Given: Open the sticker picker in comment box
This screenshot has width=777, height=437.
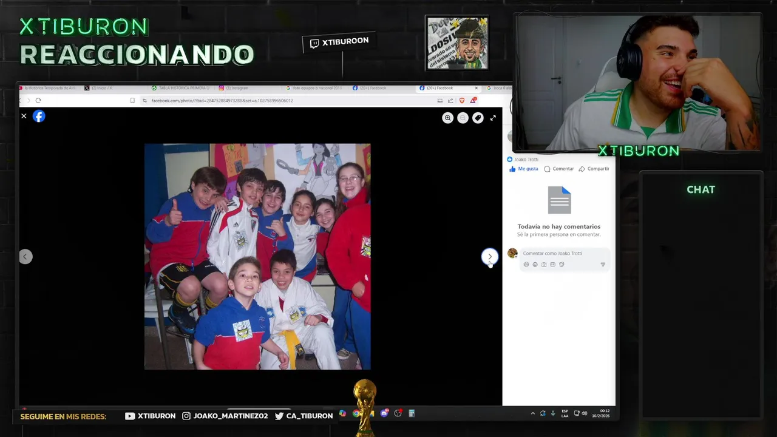Looking at the screenshot, I should click(562, 265).
